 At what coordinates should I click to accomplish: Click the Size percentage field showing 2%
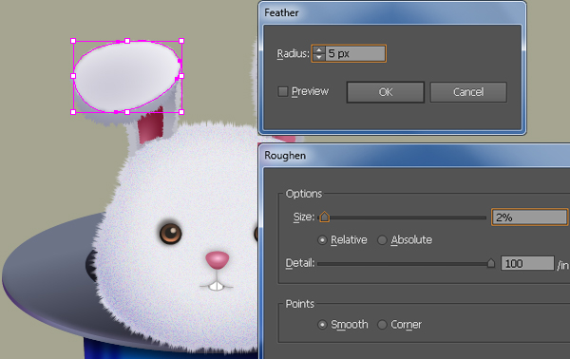click(x=529, y=217)
